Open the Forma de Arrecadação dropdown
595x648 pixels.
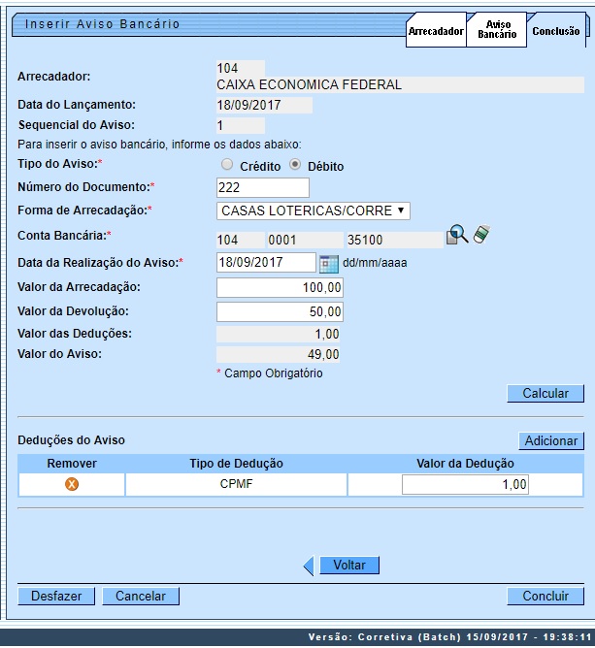(314, 211)
